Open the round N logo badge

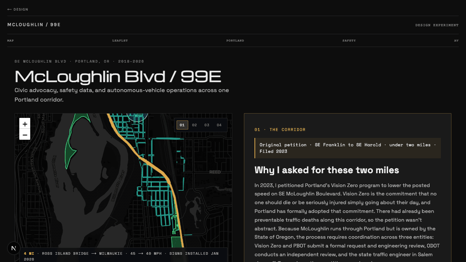coord(14,248)
